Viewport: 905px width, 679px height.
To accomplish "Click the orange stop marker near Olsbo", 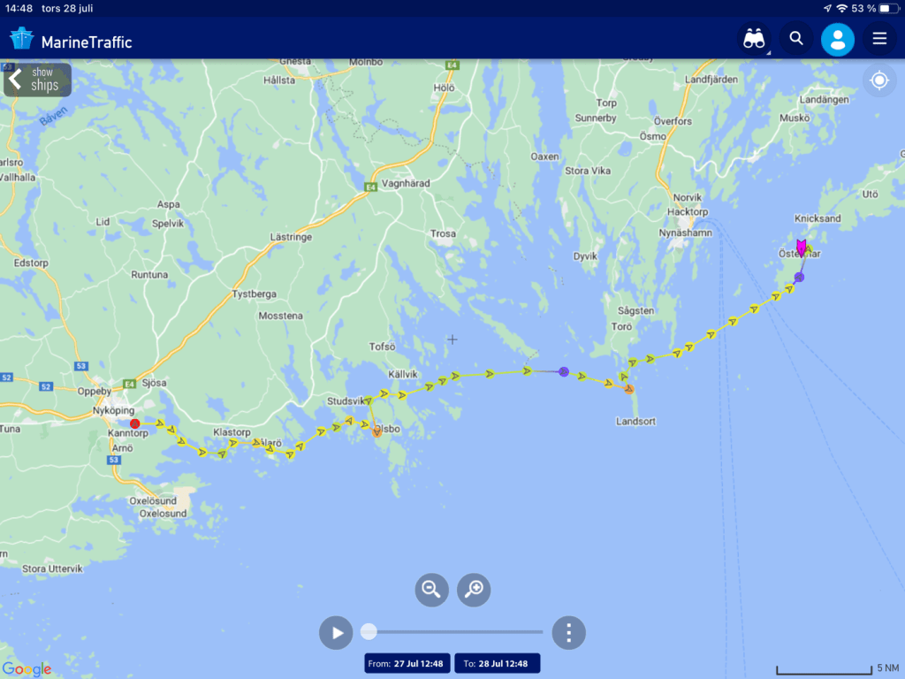I will pyautogui.click(x=376, y=431).
